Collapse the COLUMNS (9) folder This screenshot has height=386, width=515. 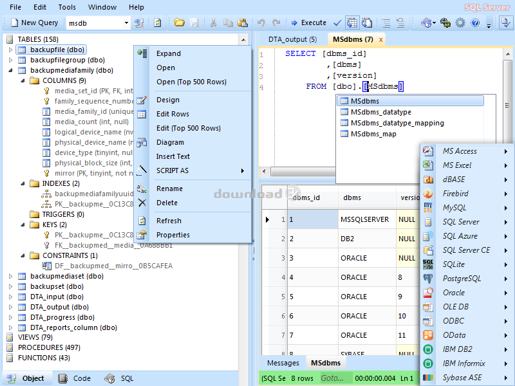pyautogui.click(x=23, y=80)
